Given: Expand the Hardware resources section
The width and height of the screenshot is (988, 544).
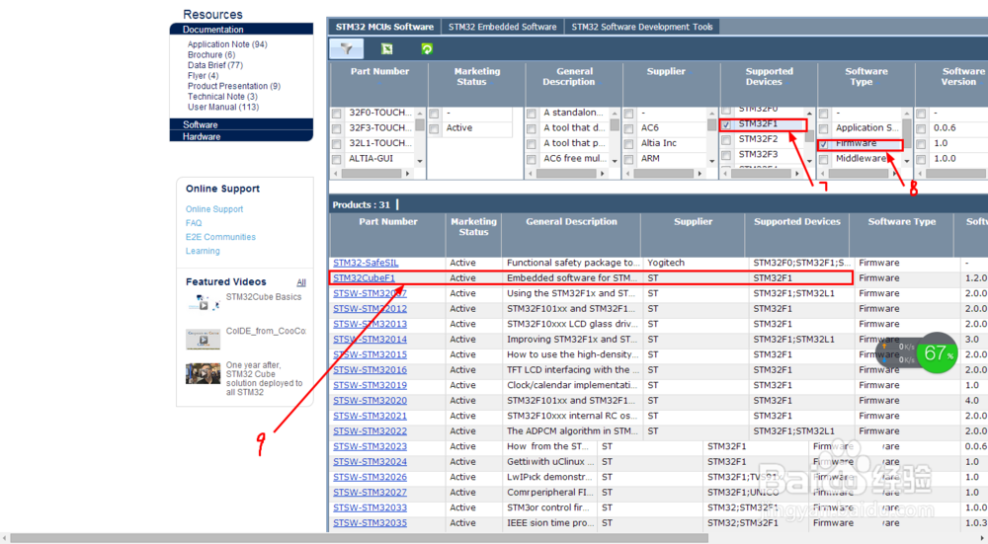Looking at the screenshot, I should pos(241,136).
